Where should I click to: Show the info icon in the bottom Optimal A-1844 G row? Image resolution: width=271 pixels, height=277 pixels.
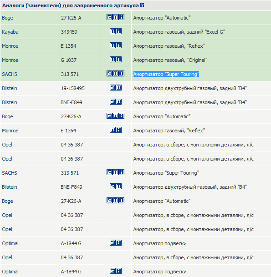pyautogui.click(x=119, y=271)
